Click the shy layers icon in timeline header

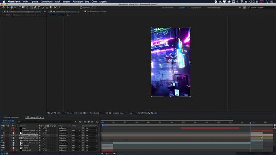(x=85, y=121)
